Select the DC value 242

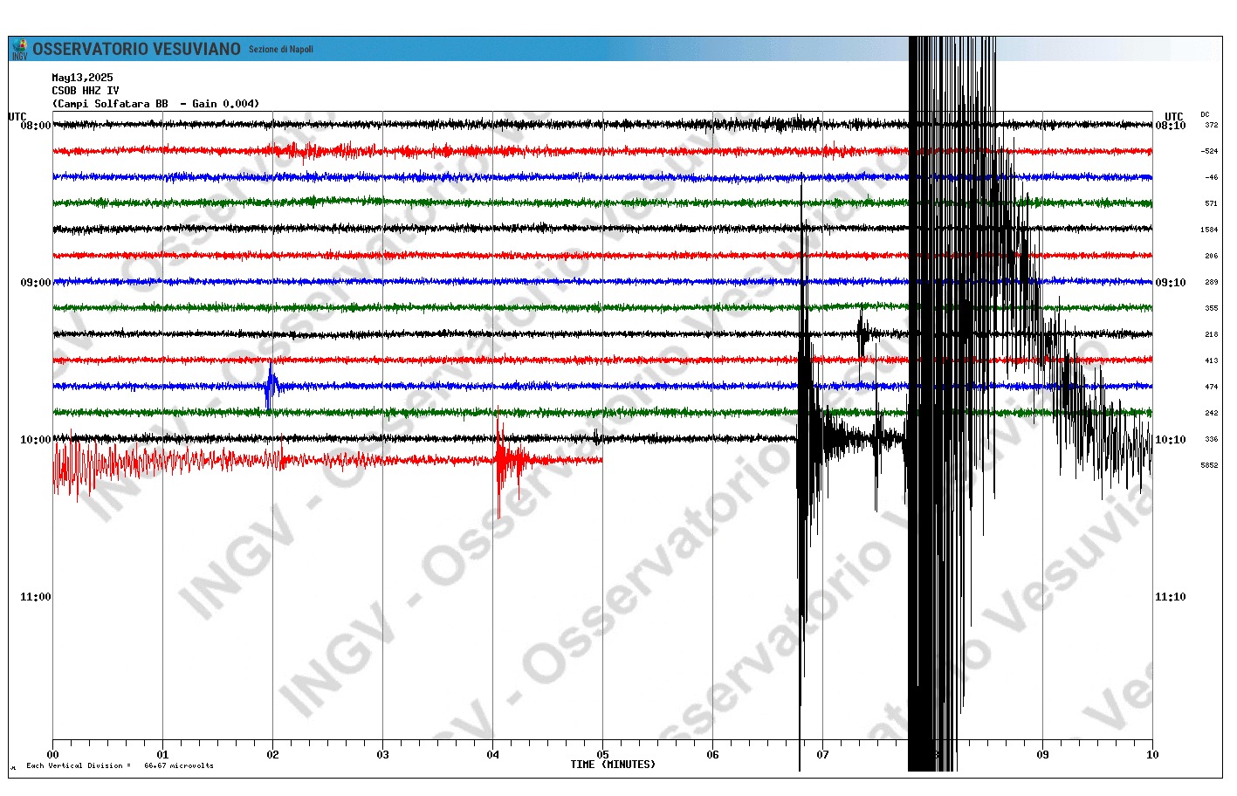click(x=1212, y=413)
